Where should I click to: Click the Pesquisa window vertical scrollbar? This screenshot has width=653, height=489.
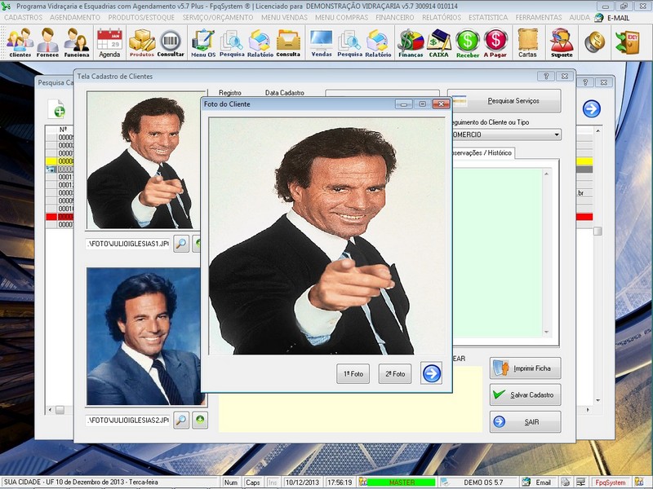coord(597,267)
